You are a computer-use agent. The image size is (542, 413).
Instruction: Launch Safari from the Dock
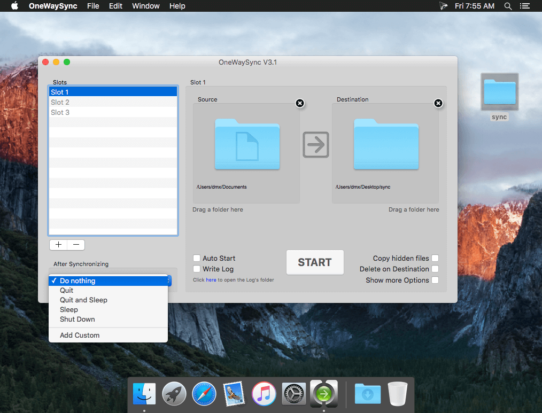click(204, 394)
